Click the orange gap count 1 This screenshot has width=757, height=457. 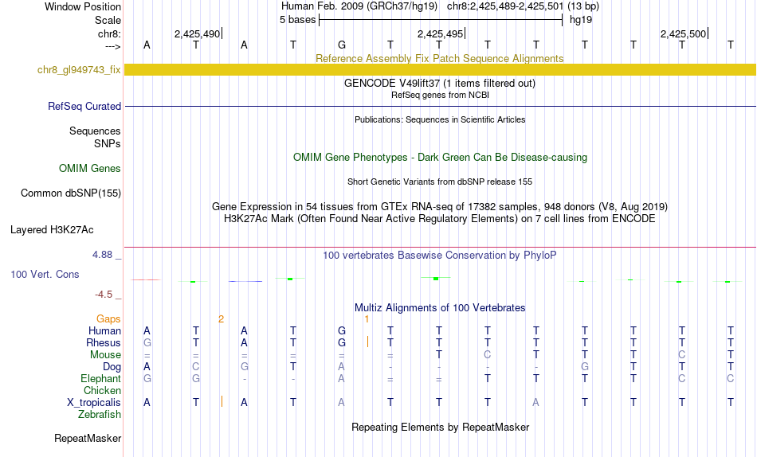(367, 319)
